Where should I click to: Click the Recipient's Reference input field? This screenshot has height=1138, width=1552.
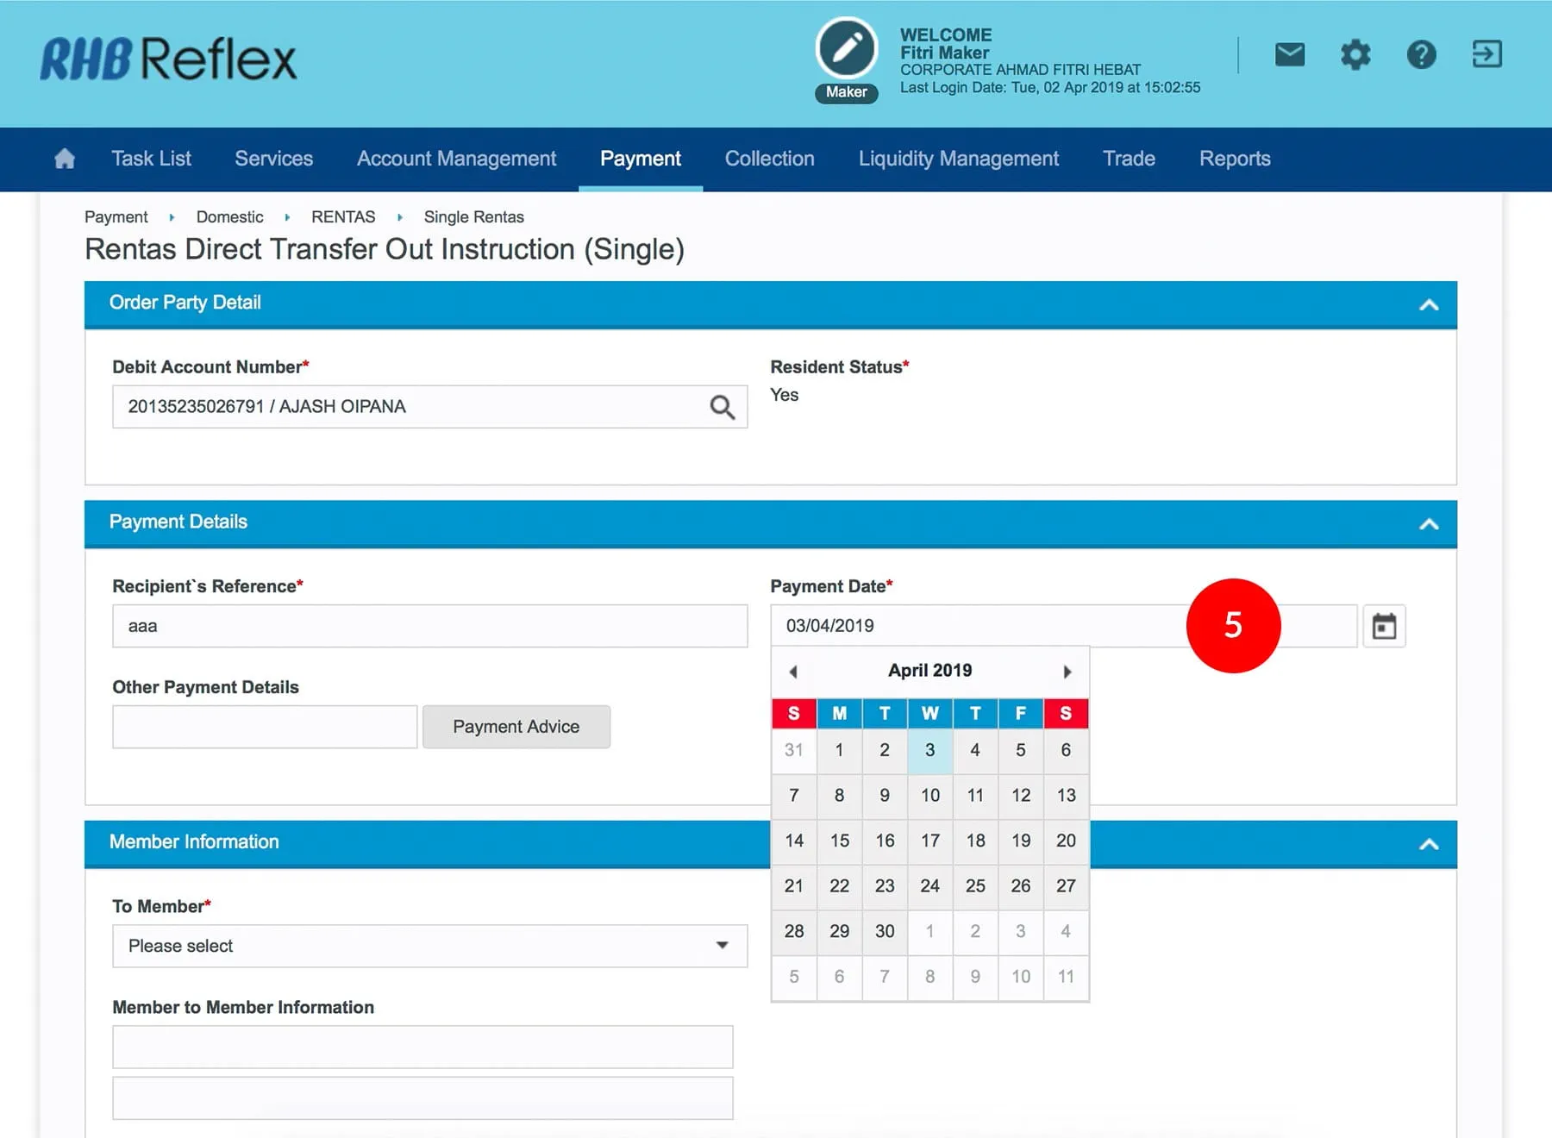click(x=429, y=626)
